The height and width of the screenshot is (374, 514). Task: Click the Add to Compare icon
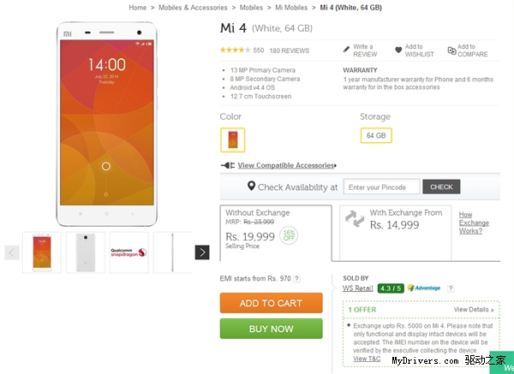[x=451, y=50]
